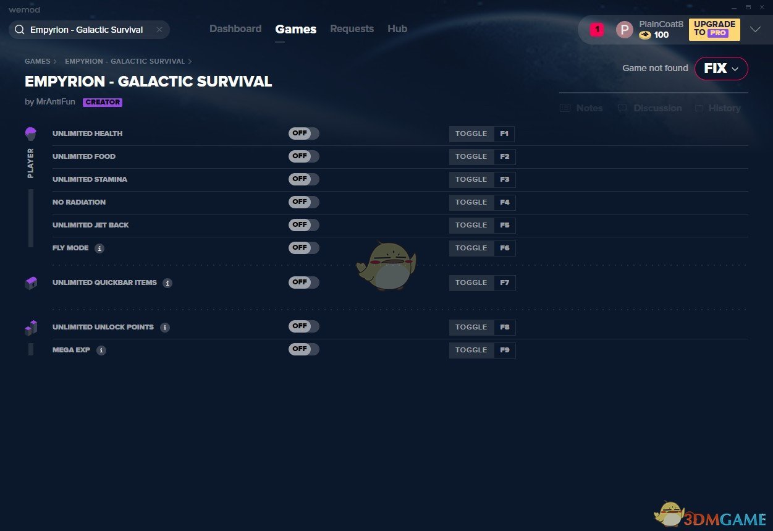The image size is (773, 531).
Task: Turn on Unlimited Unlock Points
Action: pos(304,326)
